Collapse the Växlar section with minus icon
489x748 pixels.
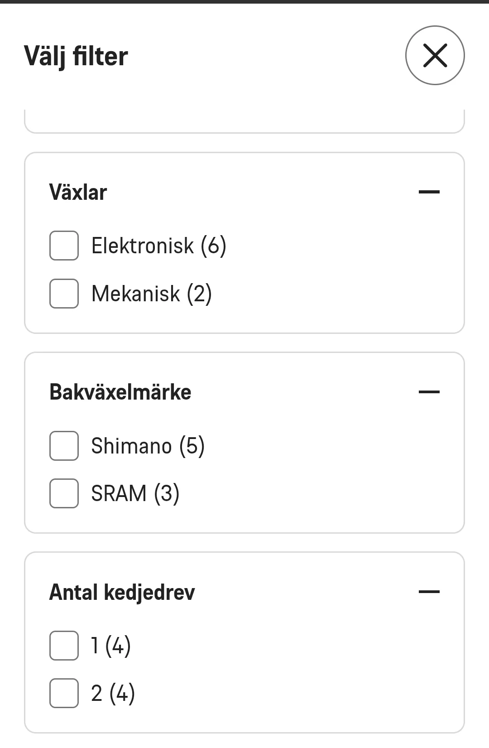coord(429,192)
